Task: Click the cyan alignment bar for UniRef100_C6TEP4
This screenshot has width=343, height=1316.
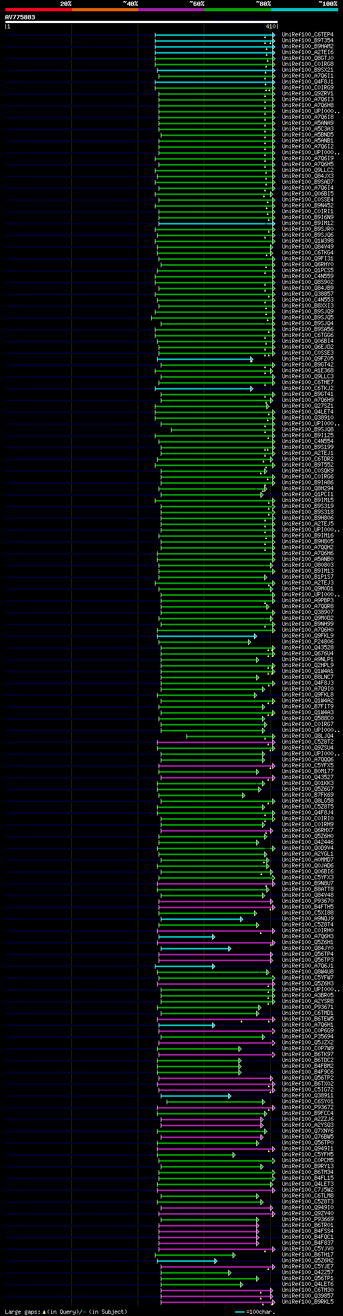Action: pos(214,35)
